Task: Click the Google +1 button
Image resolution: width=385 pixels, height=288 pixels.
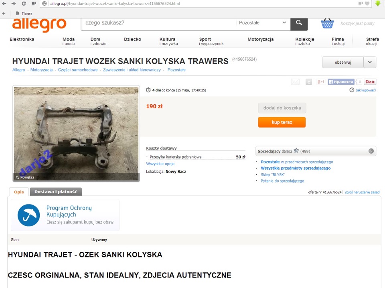Action: click(x=321, y=82)
